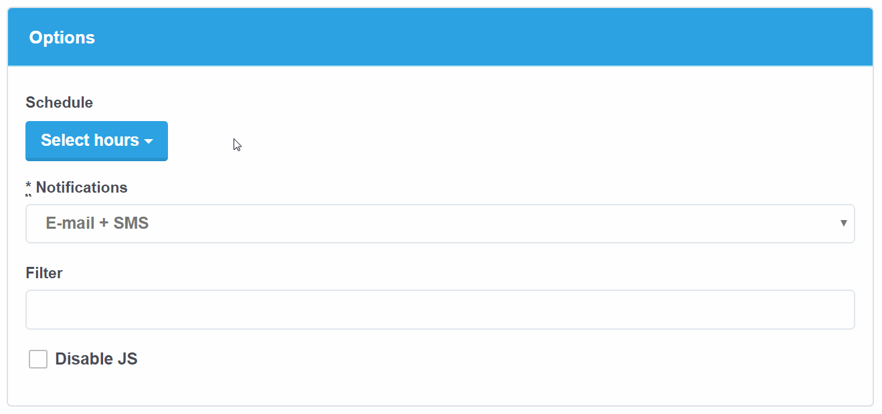Select the Disable JS label text
Screen dimensions: 882x414
point(97,358)
